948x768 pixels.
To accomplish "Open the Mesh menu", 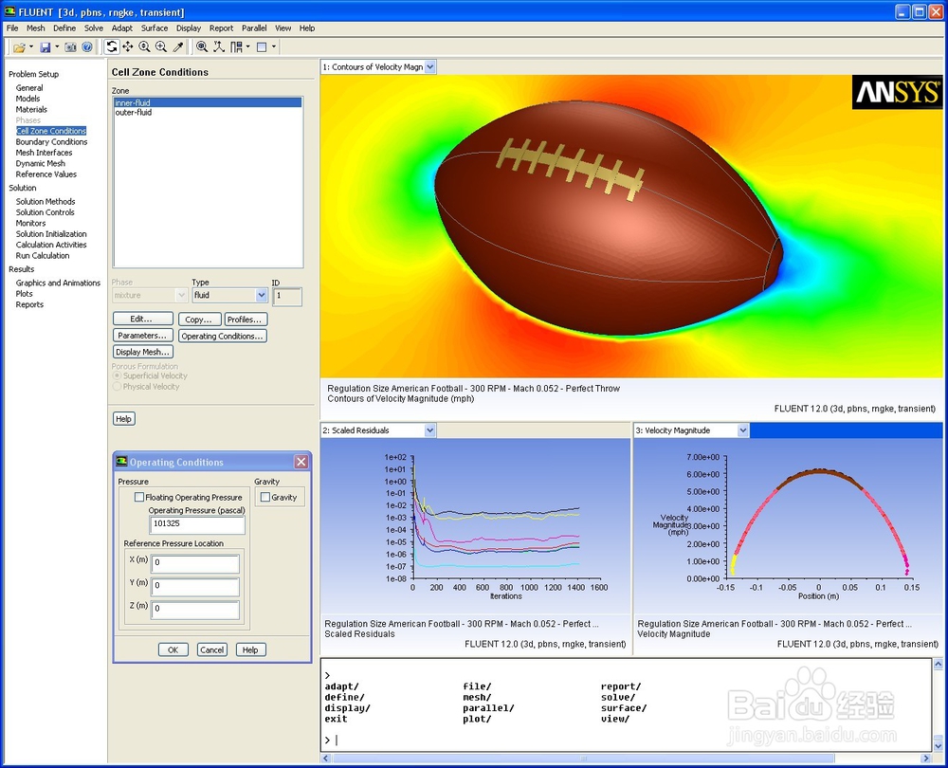I will (x=36, y=27).
